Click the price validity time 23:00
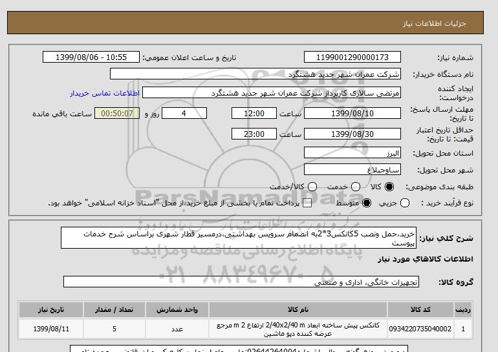Viewport: 498px width, 352px height. 254,134
